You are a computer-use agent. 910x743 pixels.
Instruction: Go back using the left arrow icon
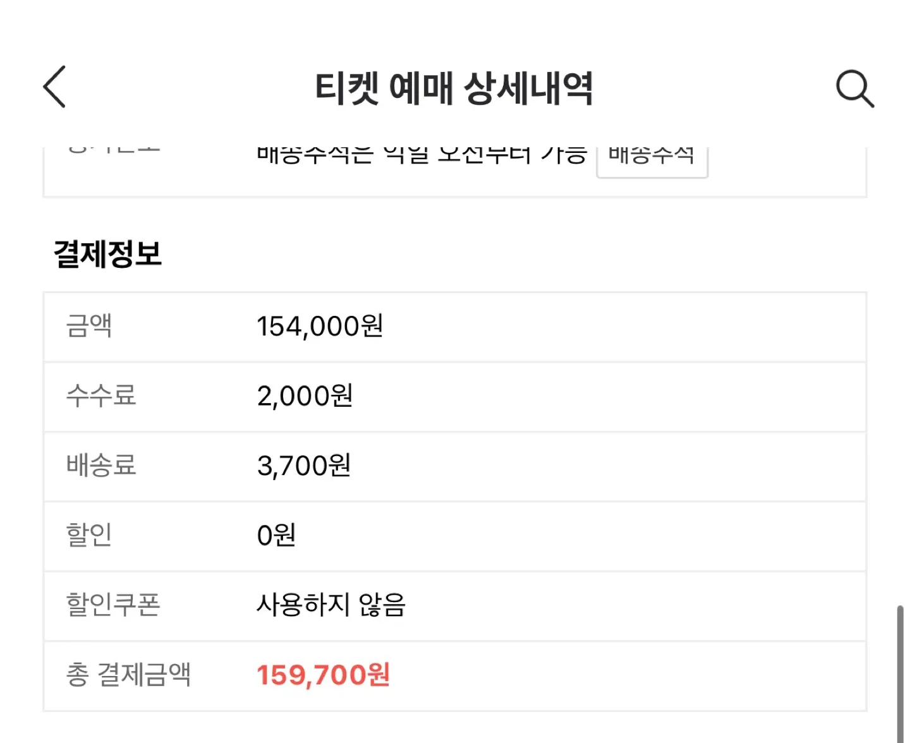click(x=55, y=87)
